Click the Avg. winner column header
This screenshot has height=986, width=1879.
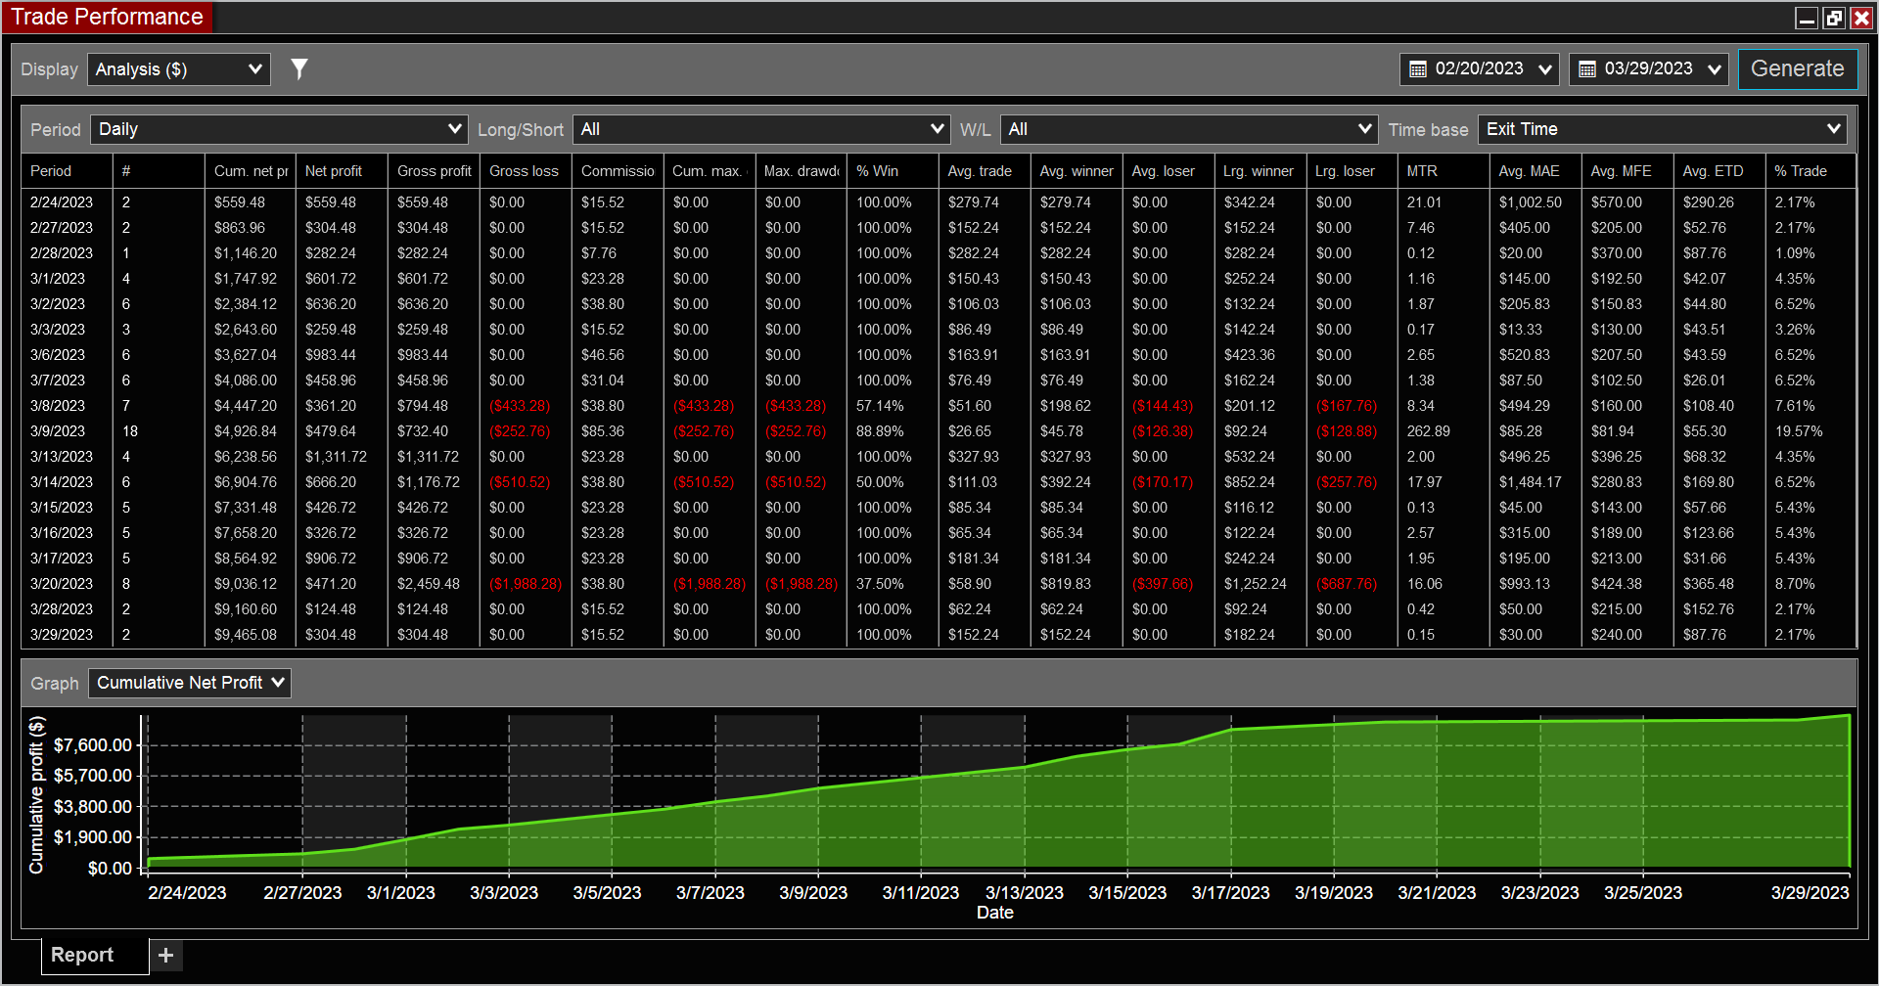(x=1077, y=171)
